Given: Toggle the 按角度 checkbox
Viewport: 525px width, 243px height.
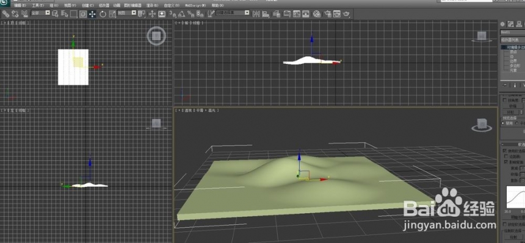Looking at the screenshot, I should [x=505, y=100].
